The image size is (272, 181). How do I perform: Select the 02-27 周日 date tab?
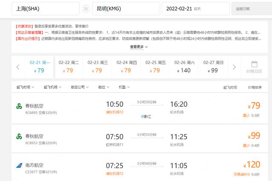pyautogui.click(x=214, y=67)
